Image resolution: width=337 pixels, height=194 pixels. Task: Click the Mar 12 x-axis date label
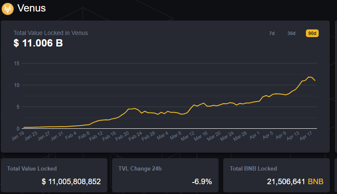click(188, 136)
